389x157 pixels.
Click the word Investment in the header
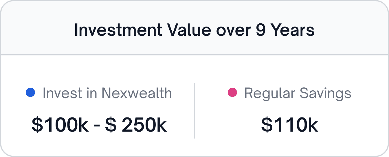coord(118,30)
